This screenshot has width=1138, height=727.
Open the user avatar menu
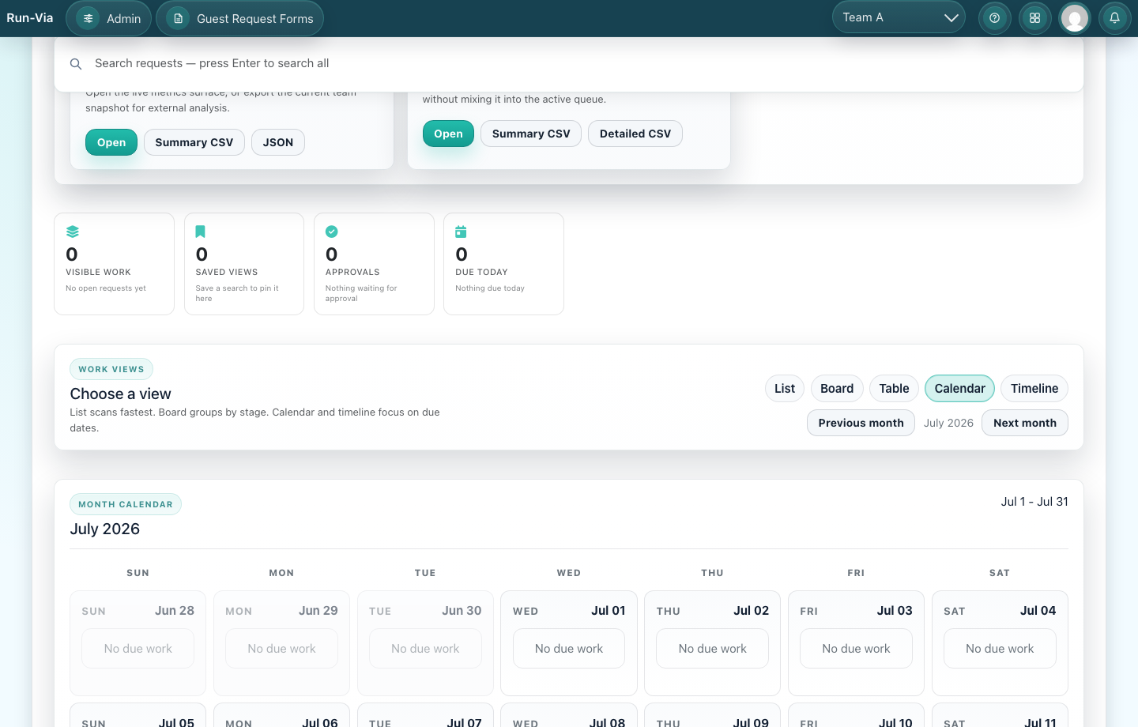point(1075,17)
